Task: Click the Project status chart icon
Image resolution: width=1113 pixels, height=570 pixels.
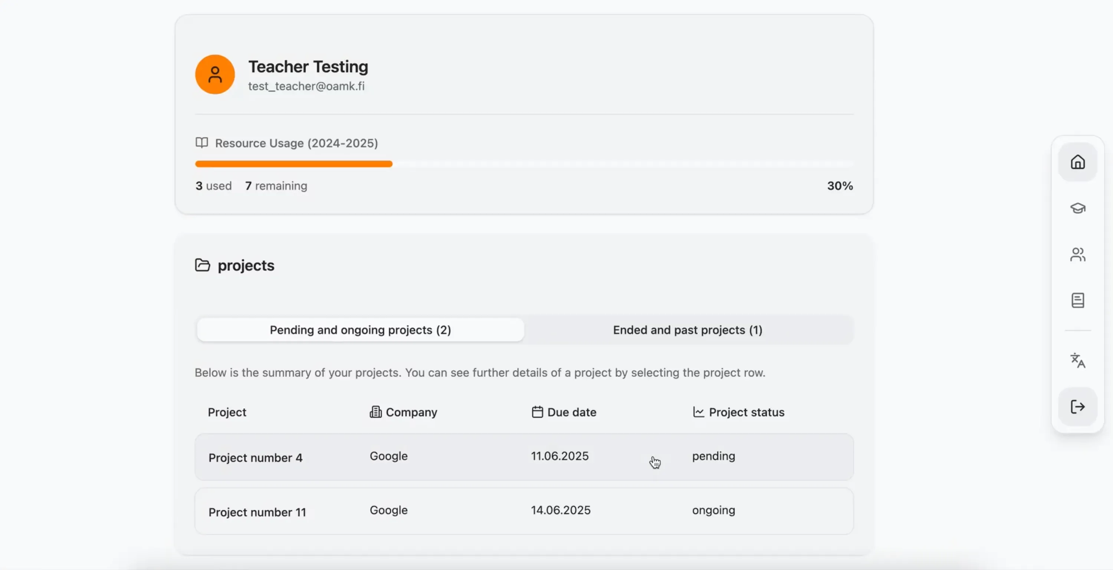Action: [x=698, y=412]
